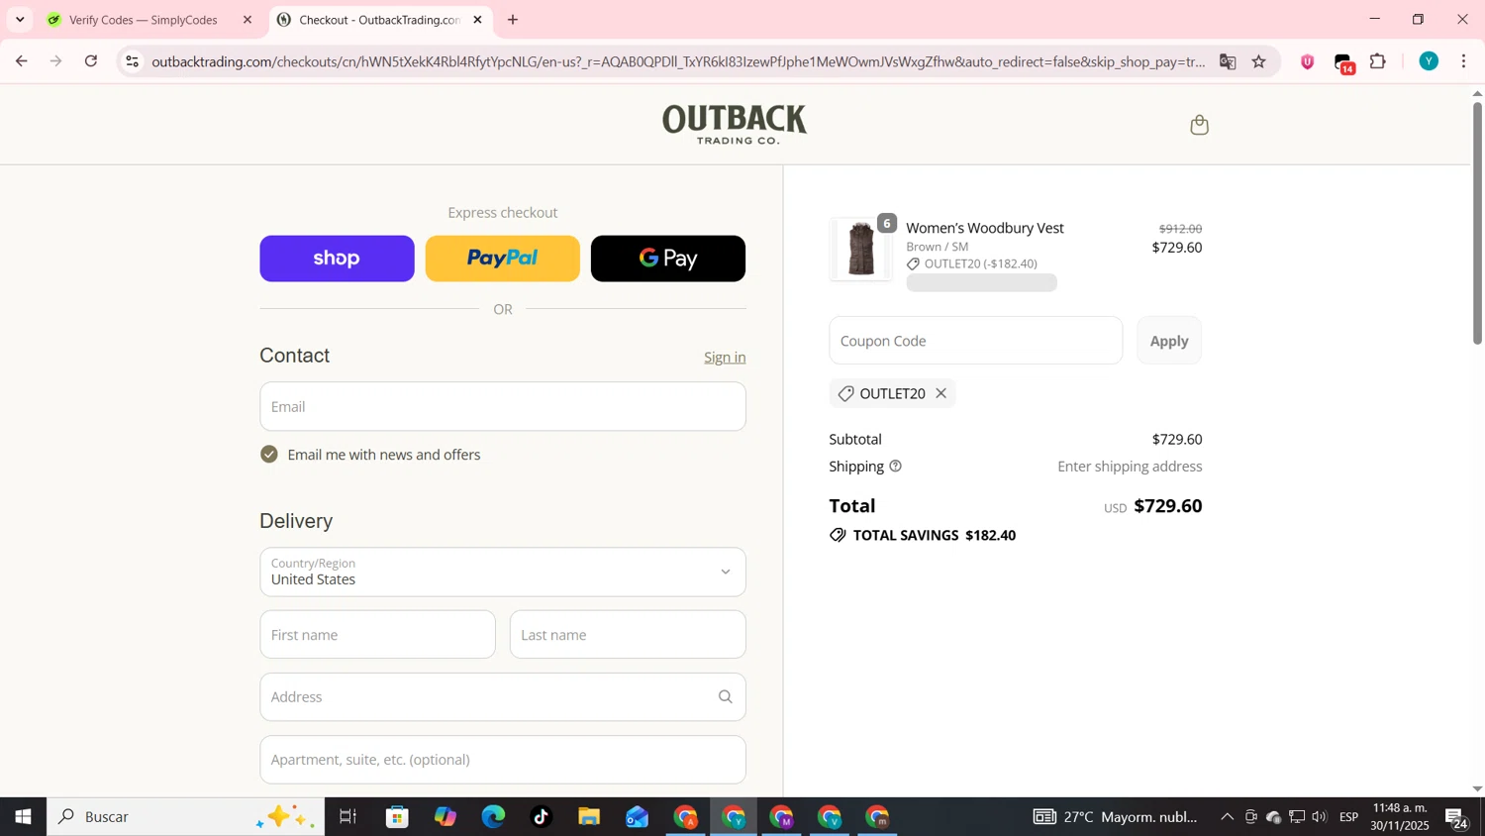Reload the checkout page
Screen dimensions: 1485x836
pyautogui.click(x=91, y=61)
